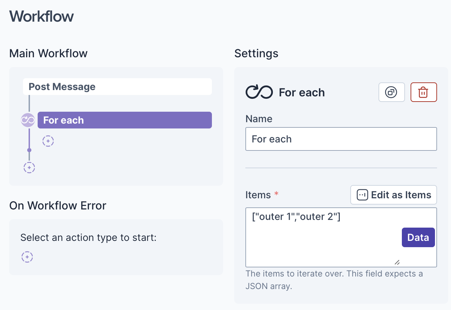Screen dimensions: 451x310
Task: Delete the step using the trash icon
Action: pyautogui.click(x=423, y=92)
